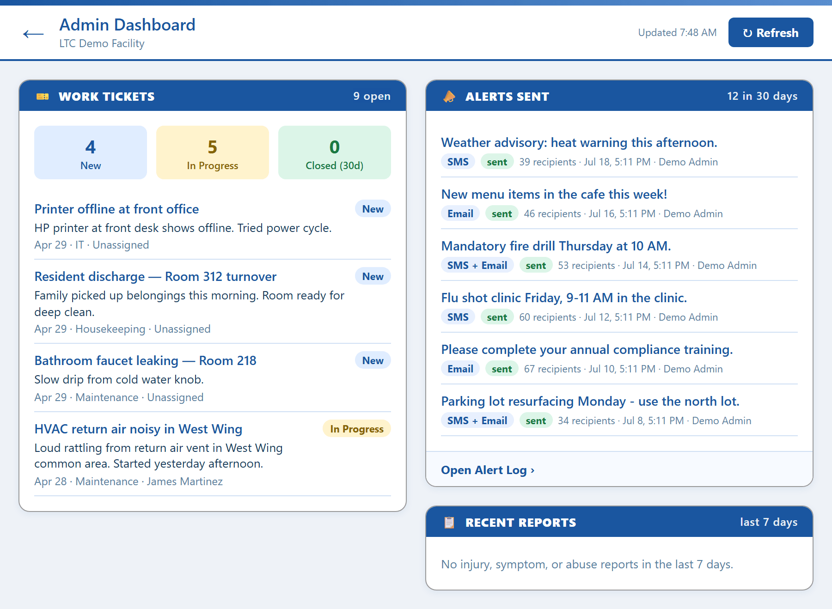
Task: Click 'Apr 28 · Maintenance · James Martinez' details
Action: click(128, 481)
